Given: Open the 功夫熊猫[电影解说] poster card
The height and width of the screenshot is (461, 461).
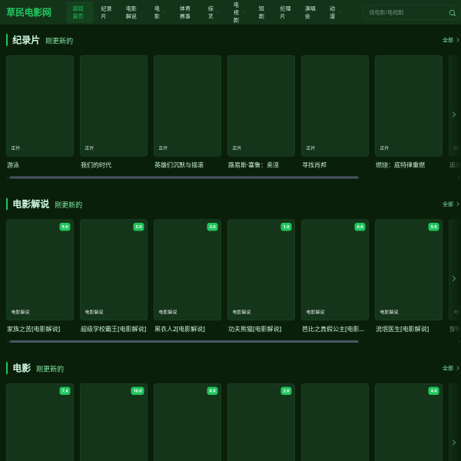Looking at the screenshot, I should 261,270.
